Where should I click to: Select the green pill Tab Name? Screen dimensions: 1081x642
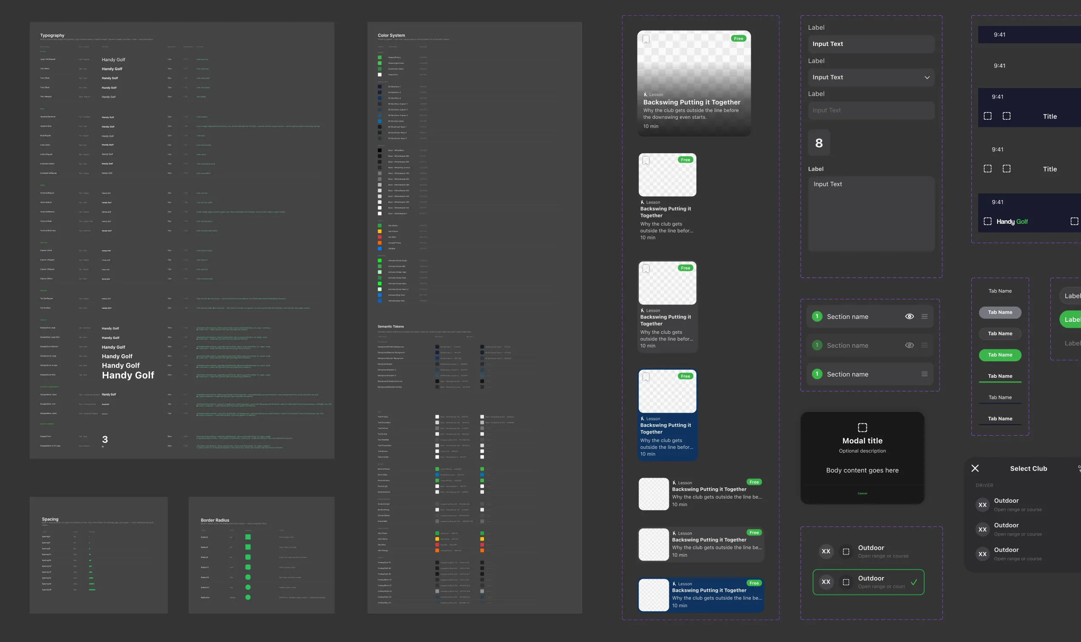pyautogui.click(x=999, y=355)
